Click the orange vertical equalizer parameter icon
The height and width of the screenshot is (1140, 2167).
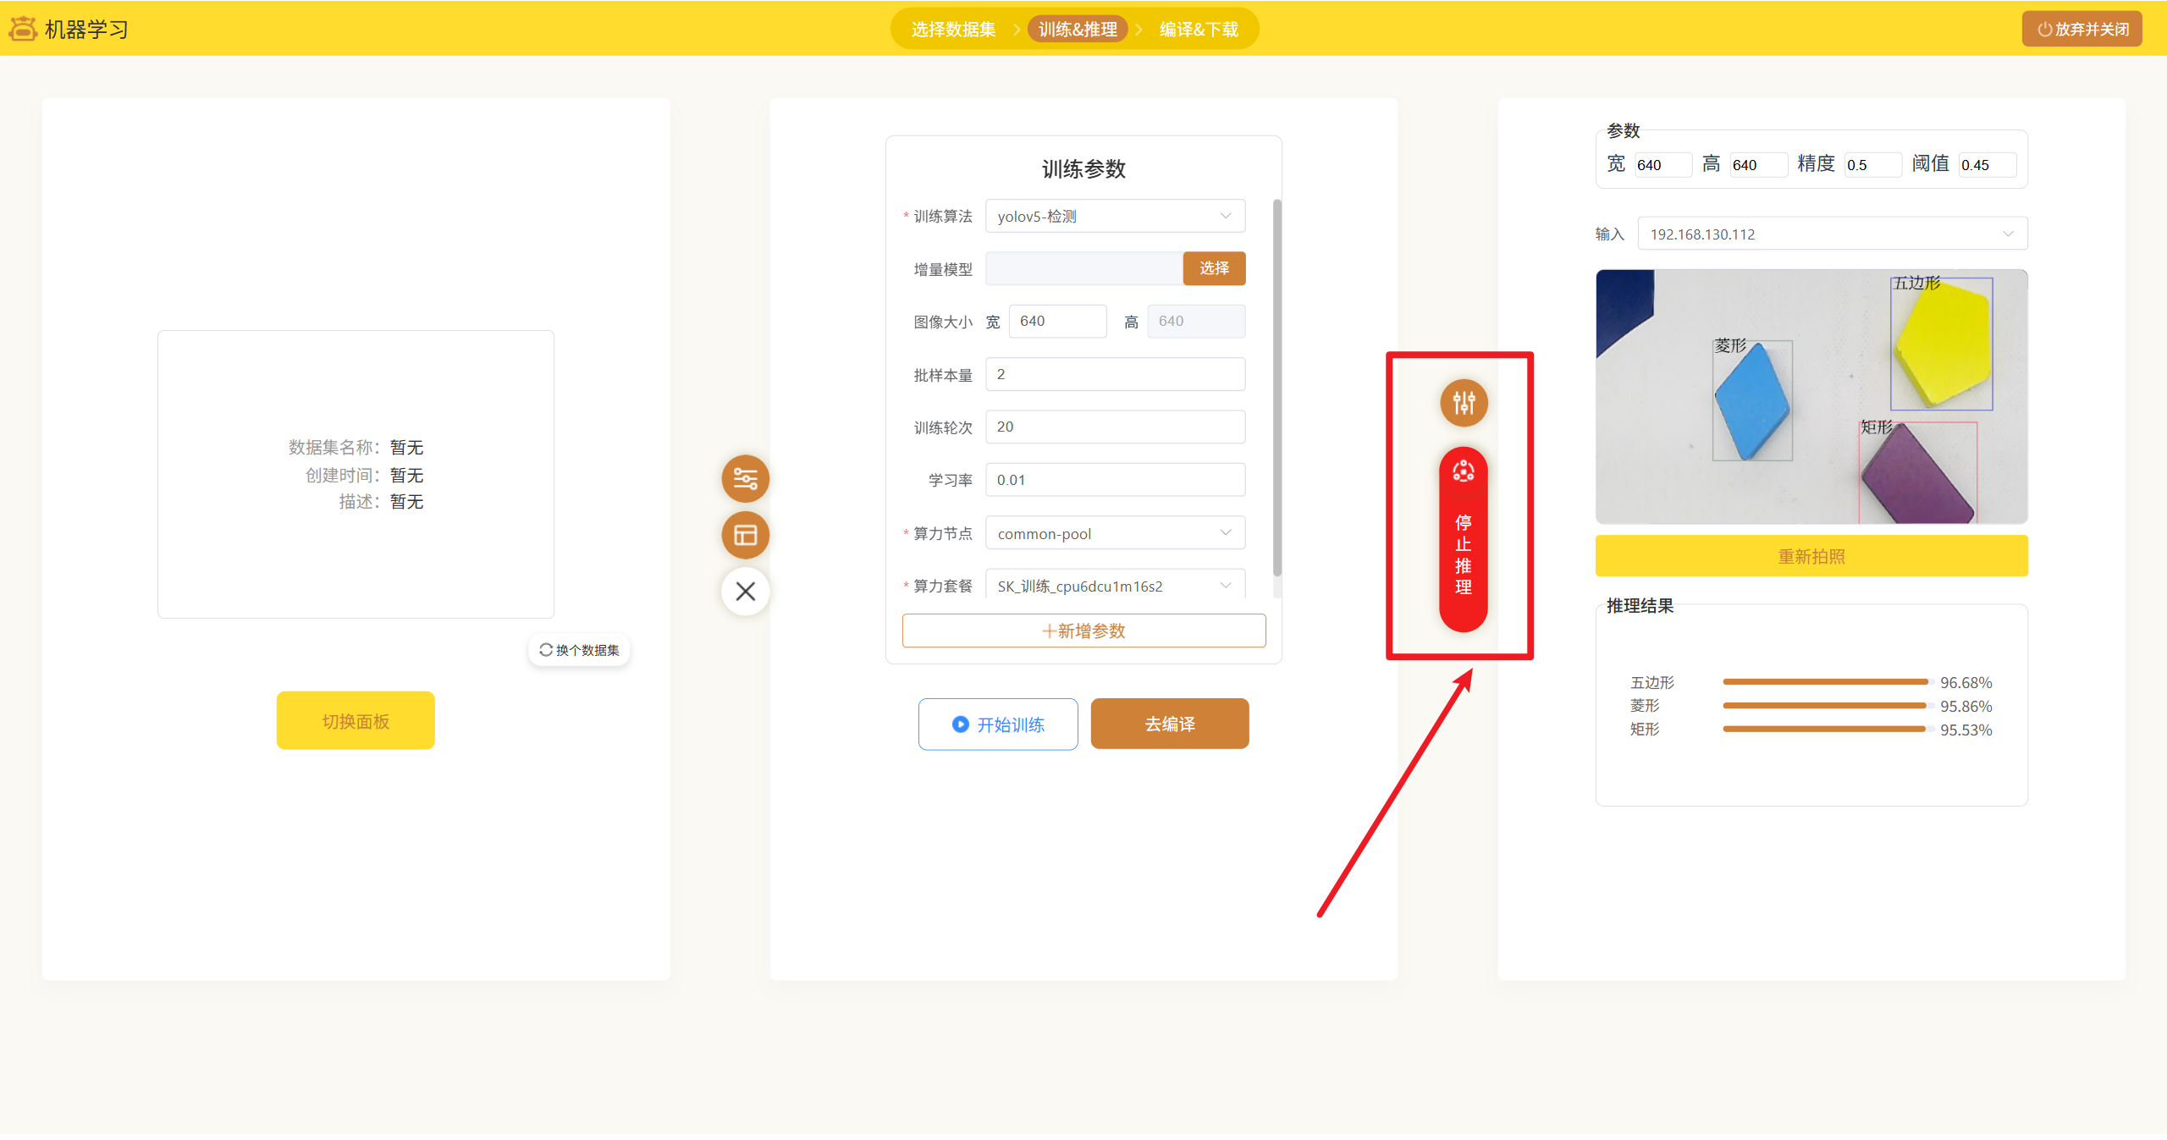(1464, 403)
